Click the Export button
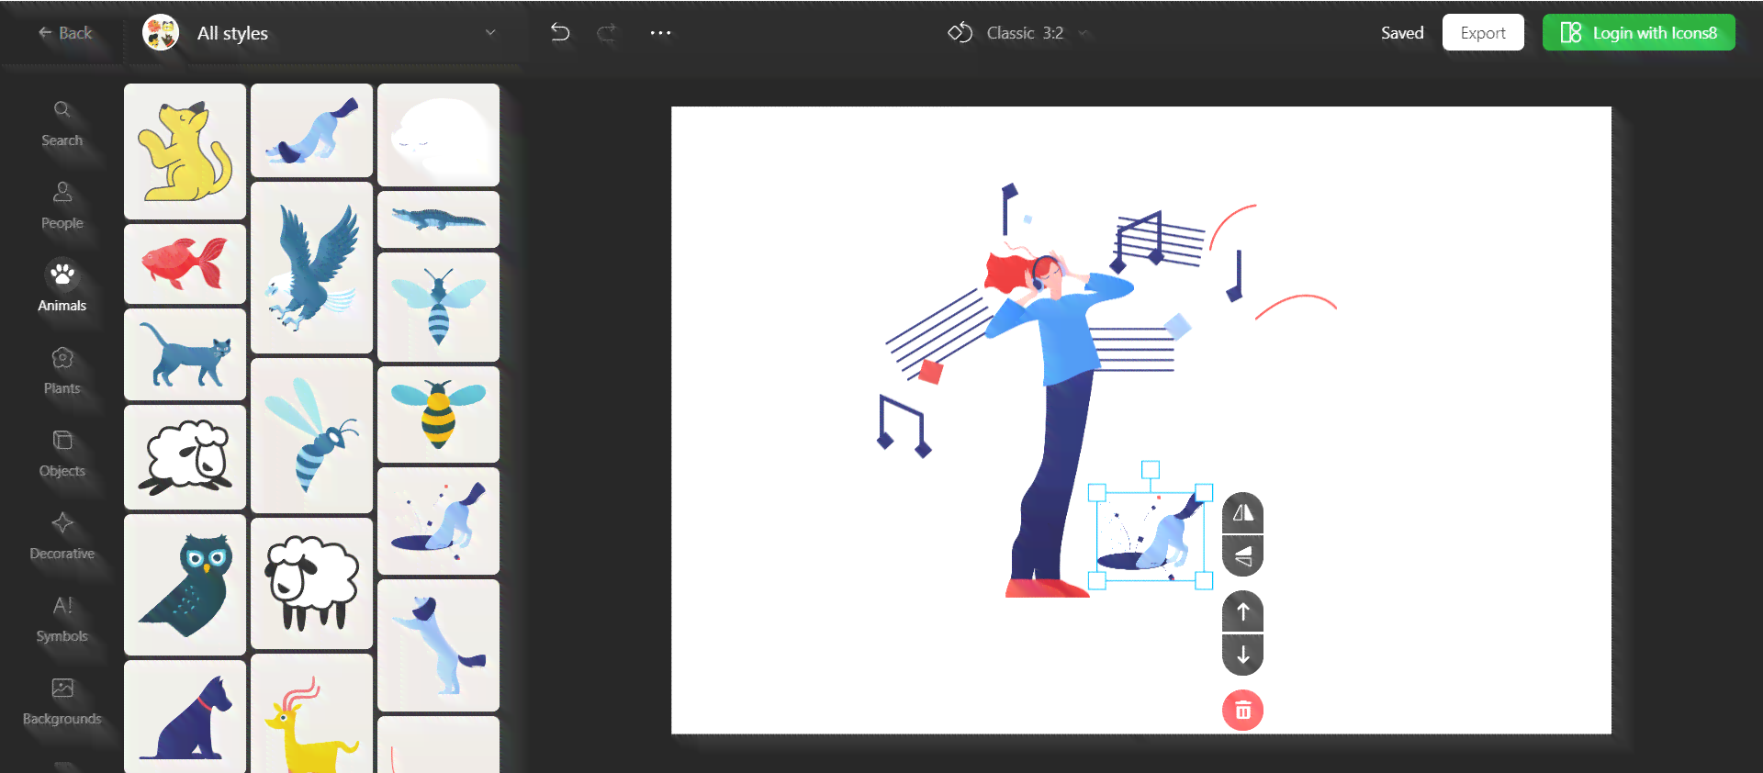Viewport: 1763px width, 773px height. coord(1483,33)
